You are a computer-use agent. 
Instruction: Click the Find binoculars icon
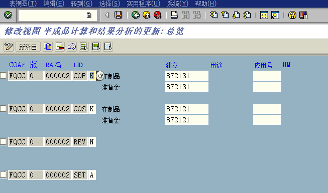(185, 15)
